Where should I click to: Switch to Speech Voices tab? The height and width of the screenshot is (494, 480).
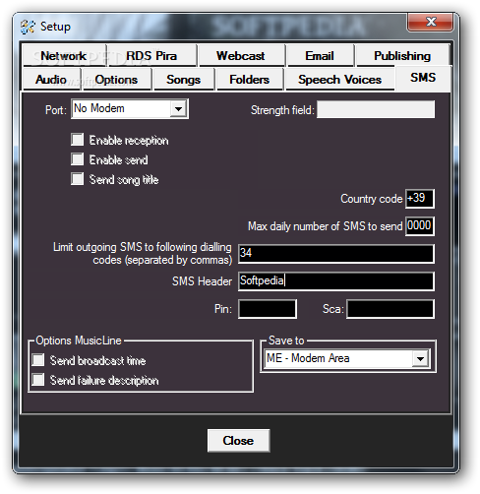click(340, 80)
